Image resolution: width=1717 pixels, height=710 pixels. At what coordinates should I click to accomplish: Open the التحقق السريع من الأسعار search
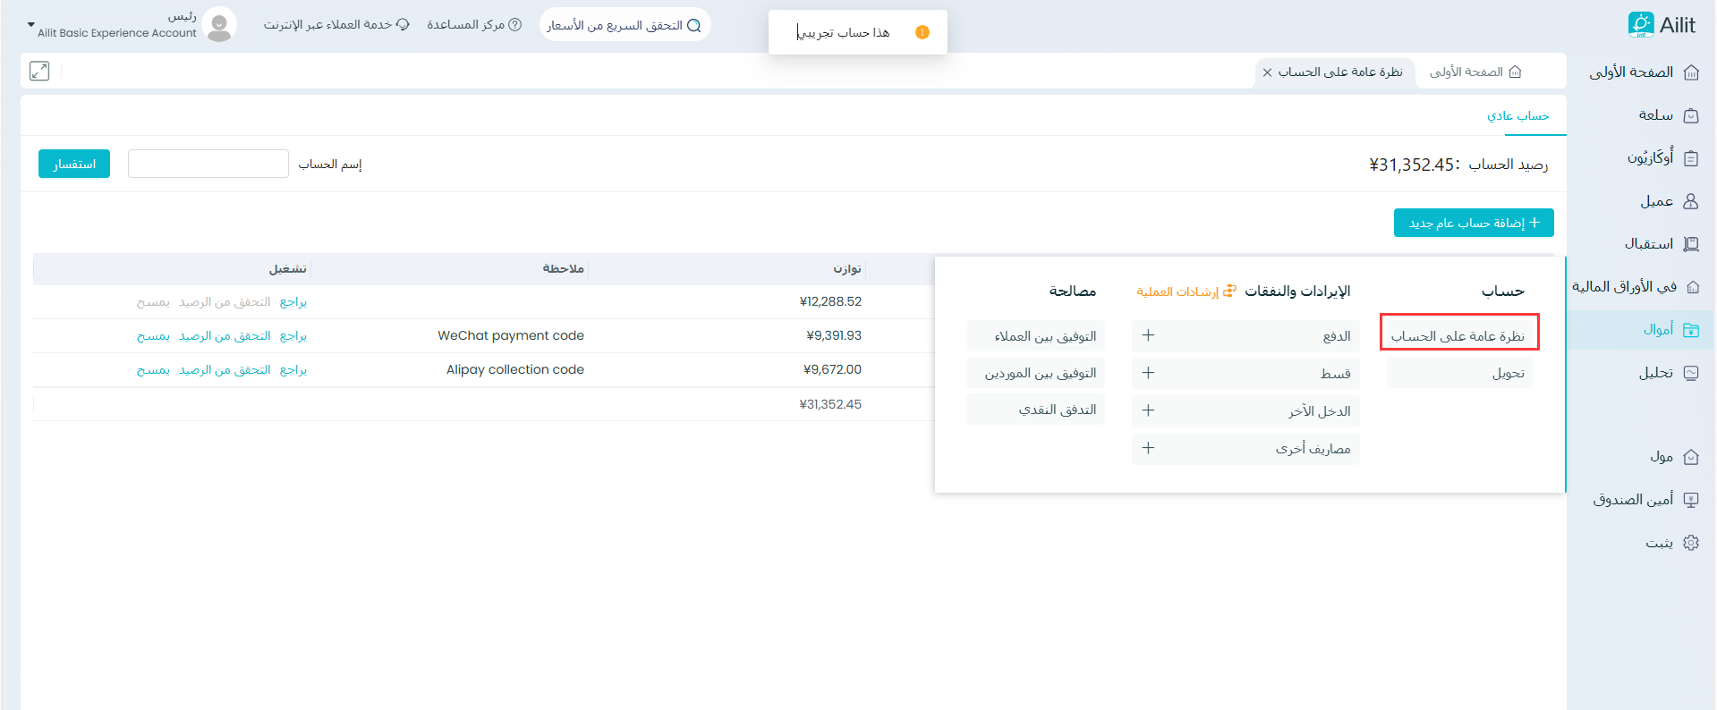pyautogui.click(x=625, y=25)
